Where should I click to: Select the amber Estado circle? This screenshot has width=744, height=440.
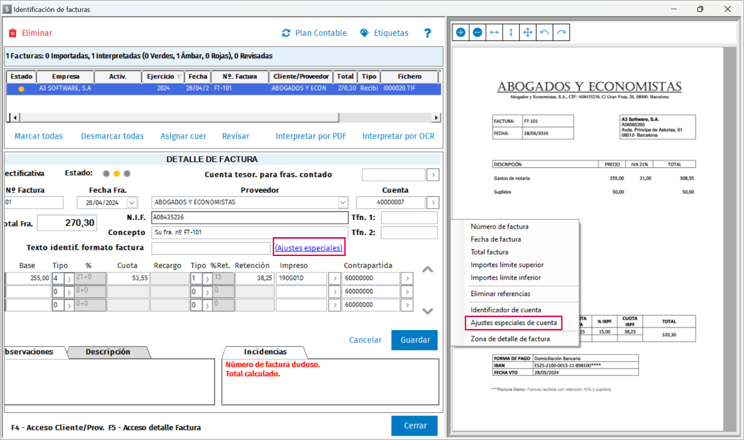(116, 173)
